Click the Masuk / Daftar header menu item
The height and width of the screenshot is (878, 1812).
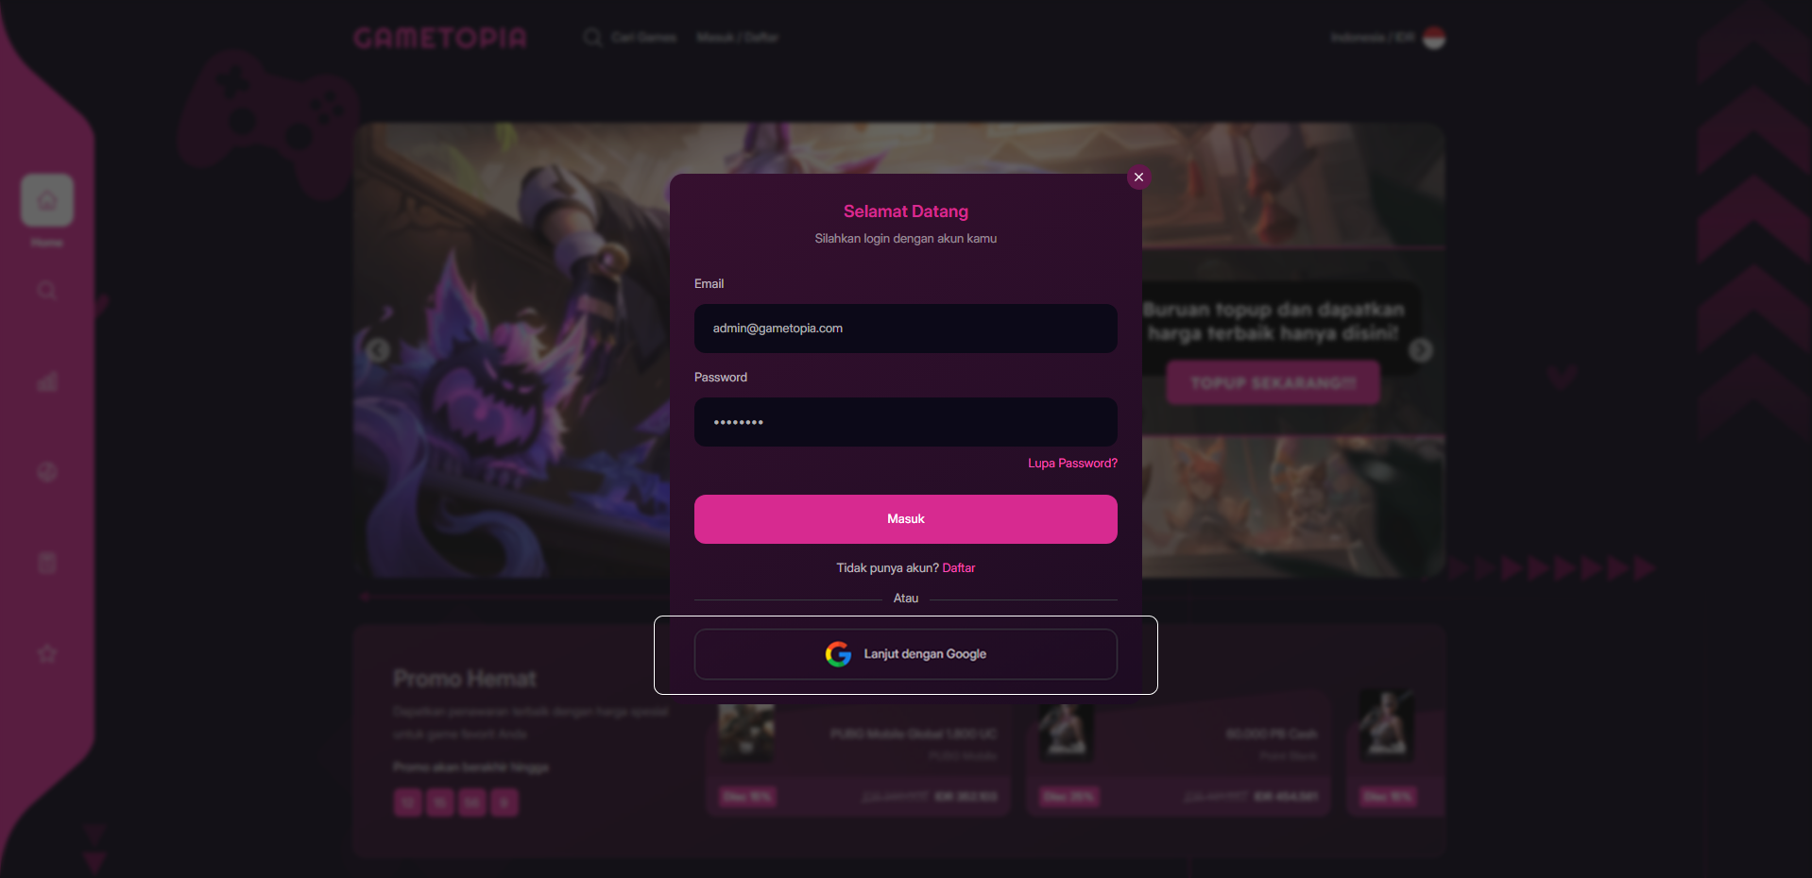[x=737, y=38]
